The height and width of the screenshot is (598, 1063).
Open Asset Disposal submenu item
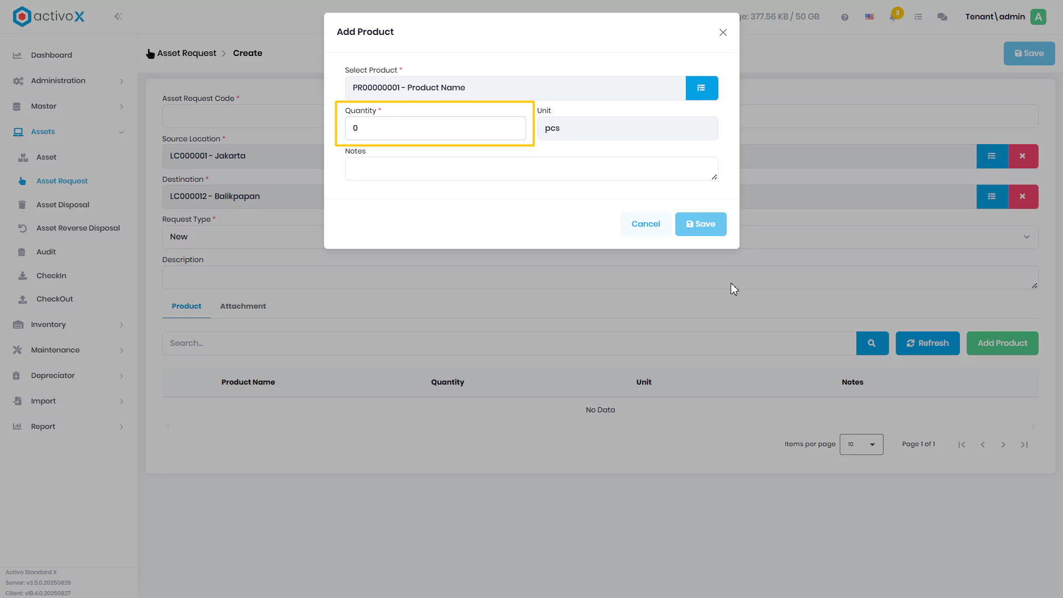pyautogui.click(x=63, y=205)
